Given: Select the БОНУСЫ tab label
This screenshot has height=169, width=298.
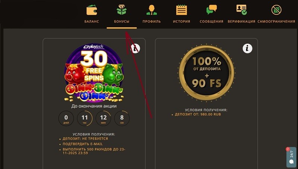Looking at the screenshot, I should click(122, 22).
